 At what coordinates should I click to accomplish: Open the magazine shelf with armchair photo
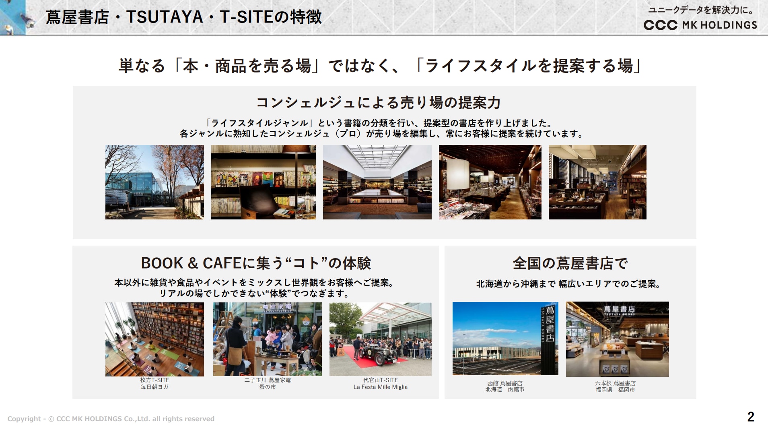pos(264,182)
